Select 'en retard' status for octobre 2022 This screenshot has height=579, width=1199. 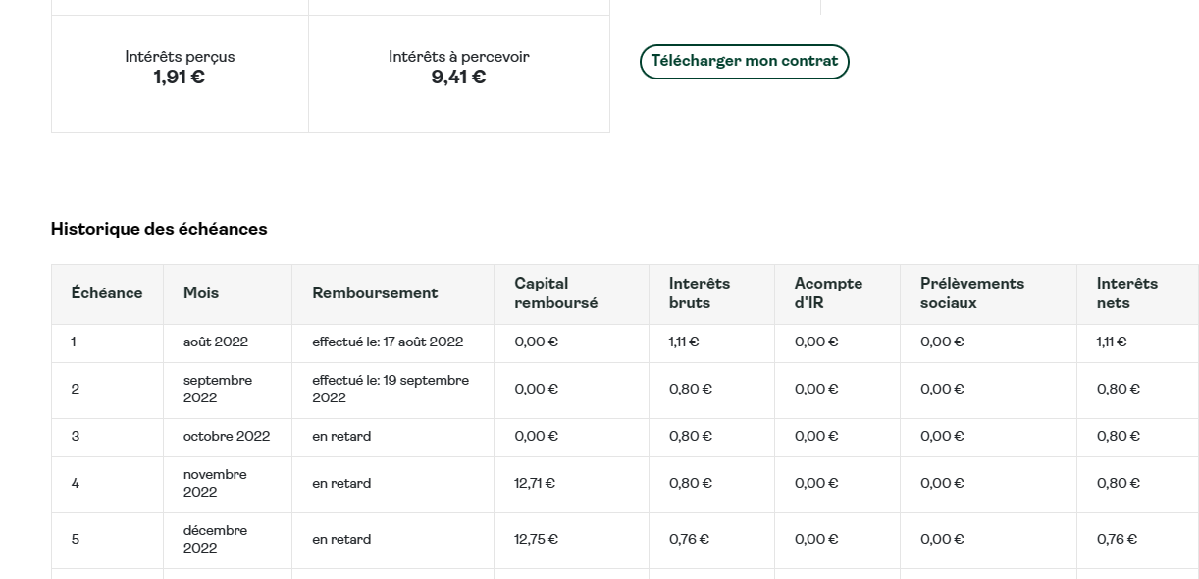341,437
